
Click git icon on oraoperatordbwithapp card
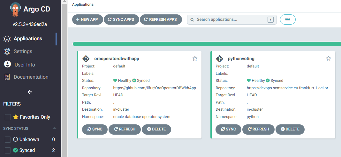coord(86,59)
